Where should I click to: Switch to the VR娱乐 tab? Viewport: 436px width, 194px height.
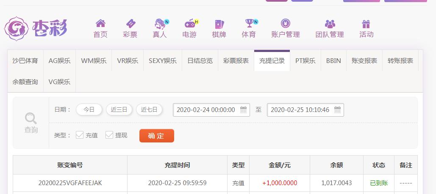pyautogui.click(x=128, y=60)
